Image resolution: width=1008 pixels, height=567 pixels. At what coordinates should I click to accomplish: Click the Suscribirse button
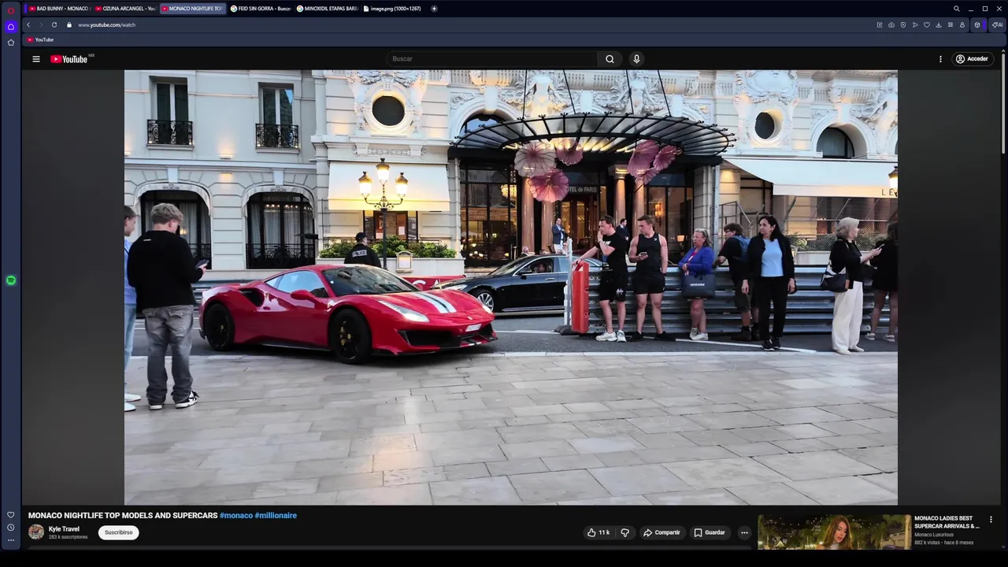click(x=119, y=532)
